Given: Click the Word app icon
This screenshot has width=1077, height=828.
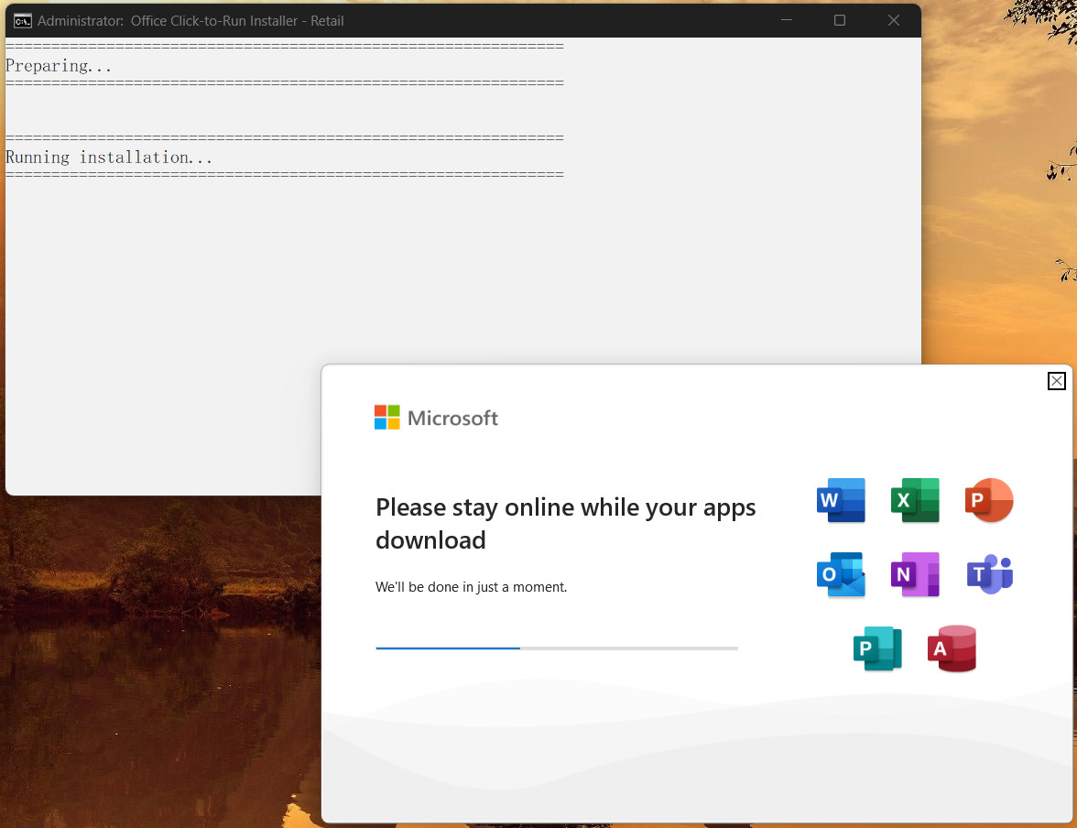Looking at the screenshot, I should (x=841, y=500).
